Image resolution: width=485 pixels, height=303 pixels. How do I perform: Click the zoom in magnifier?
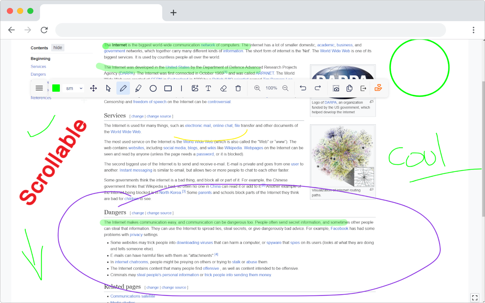click(x=257, y=88)
